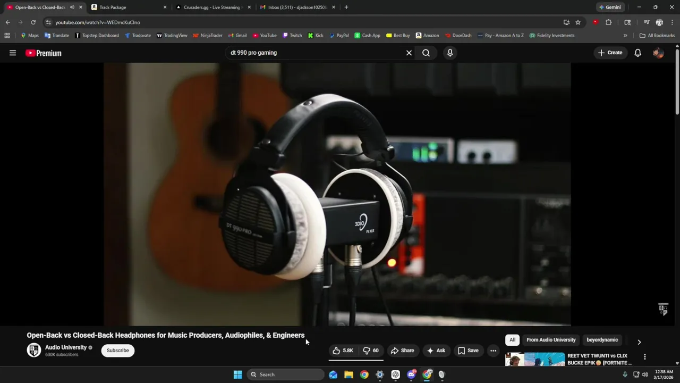Viewport: 680px width, 383px height.
Task: Open volume control in system tray
Action: point(645,374)
